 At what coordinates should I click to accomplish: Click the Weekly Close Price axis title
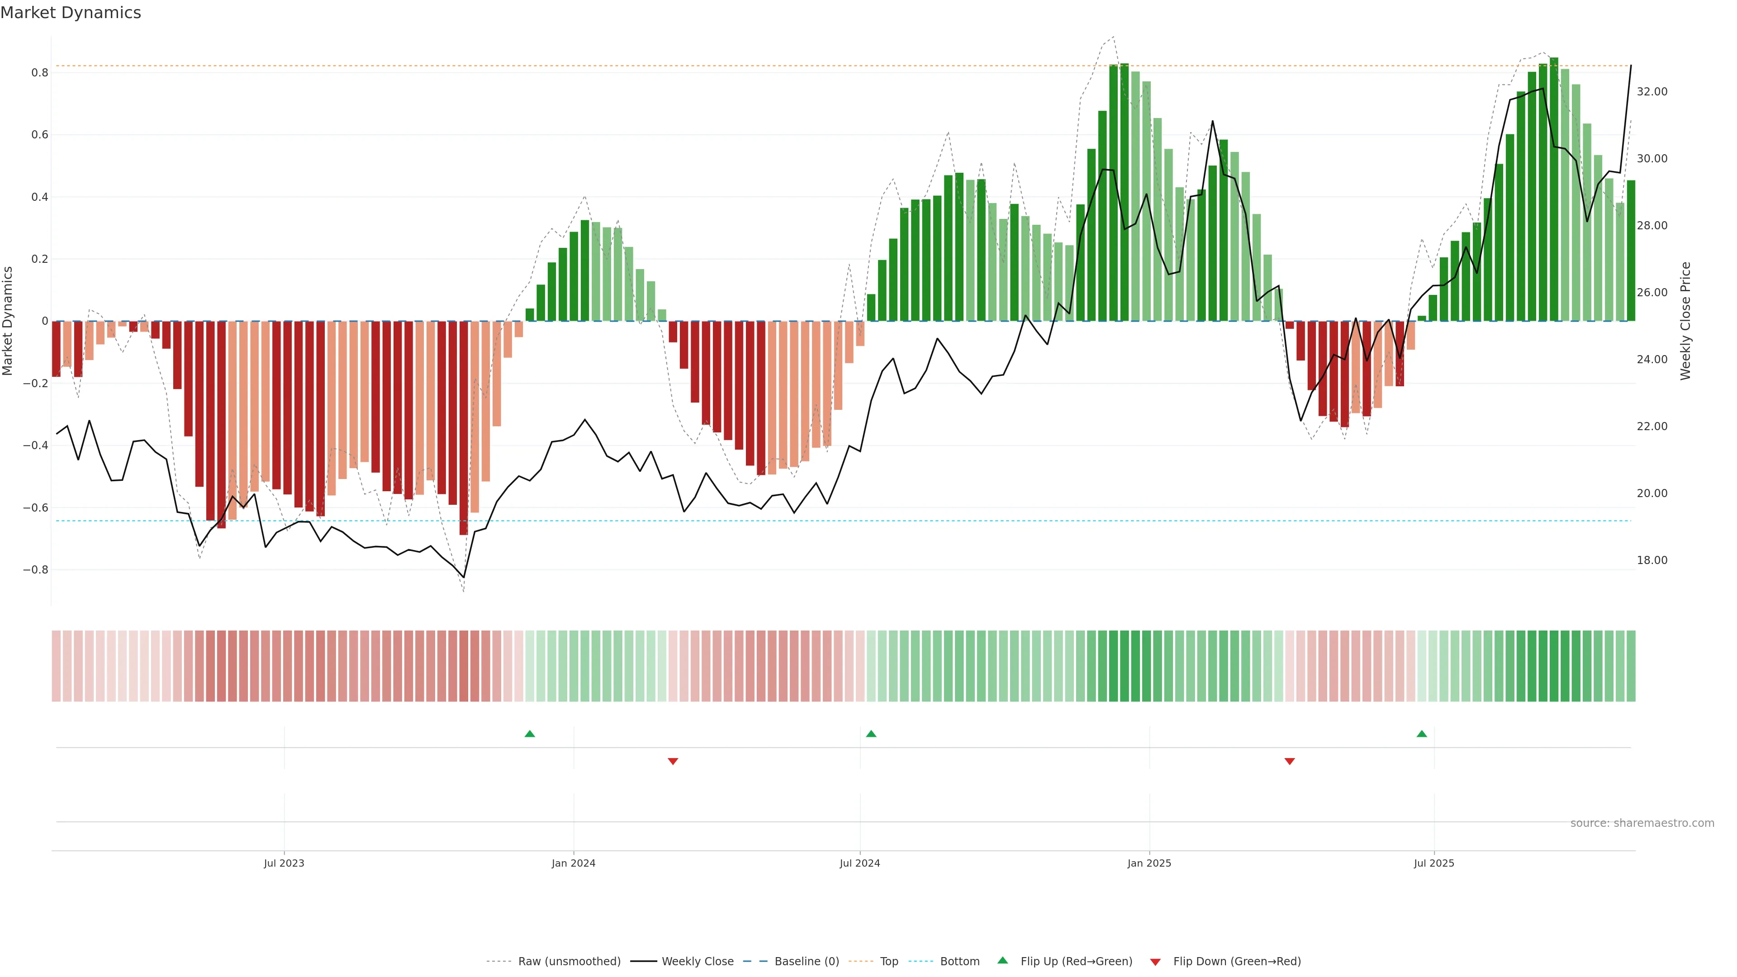[x=1685, y=321]
